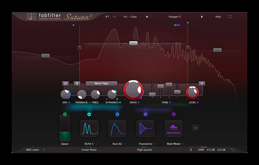Click the green dot above right crossover
The height and width of the screenshot is (165, 259).
click(188, 23)
